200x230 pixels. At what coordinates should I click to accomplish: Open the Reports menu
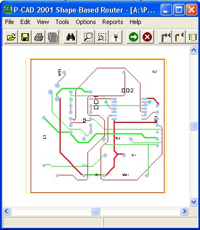[113, 22]
